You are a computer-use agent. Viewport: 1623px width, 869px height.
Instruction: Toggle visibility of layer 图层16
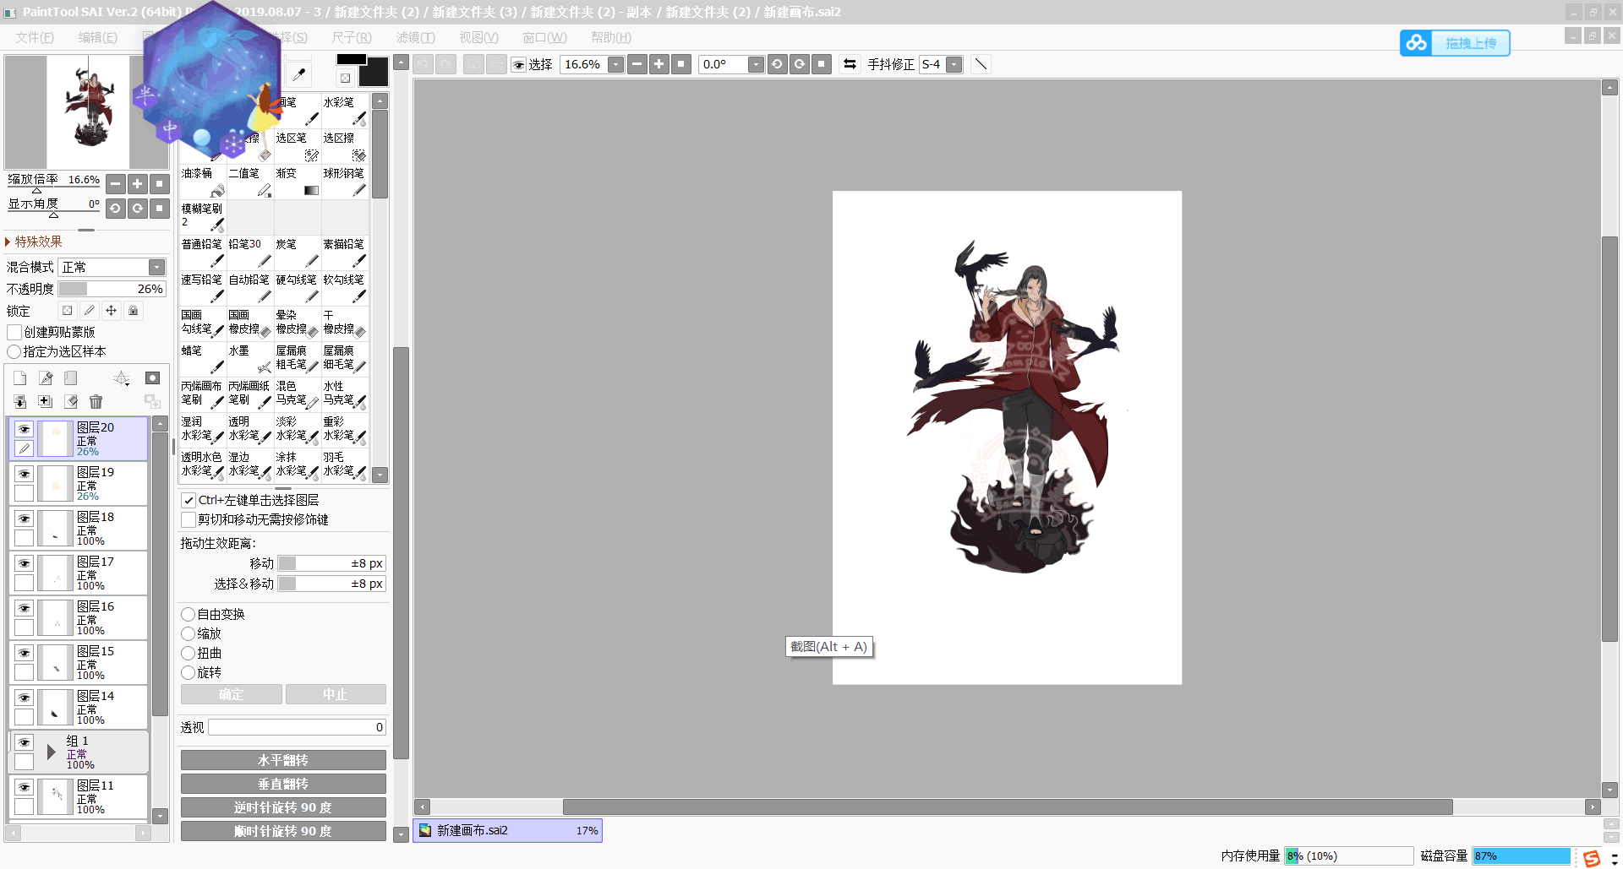click(24, 608)
